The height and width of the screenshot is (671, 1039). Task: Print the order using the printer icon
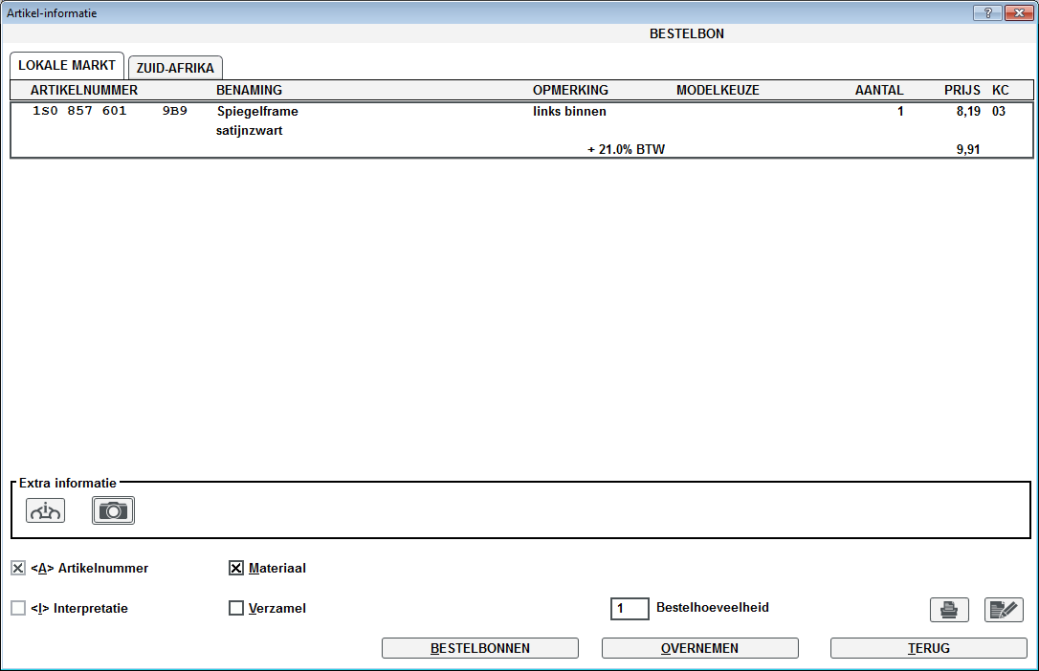[x=949, y=610]
